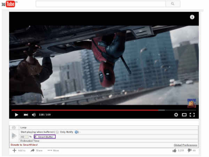Open Global Preferences link
Viewport: 209px width, 157px height.
185,145
